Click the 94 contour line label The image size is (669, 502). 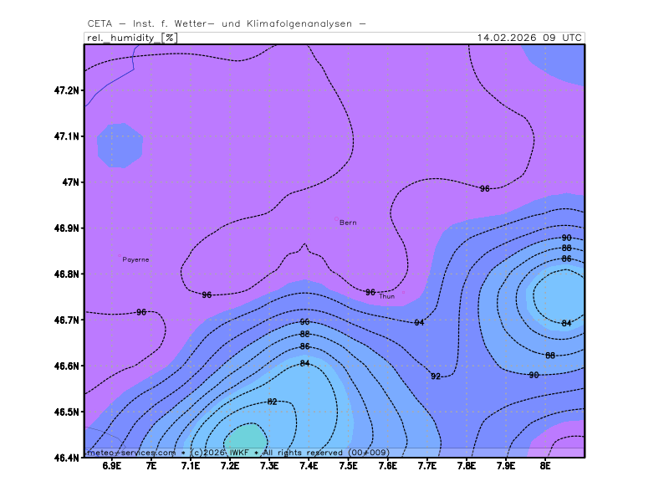coord(419,322)
